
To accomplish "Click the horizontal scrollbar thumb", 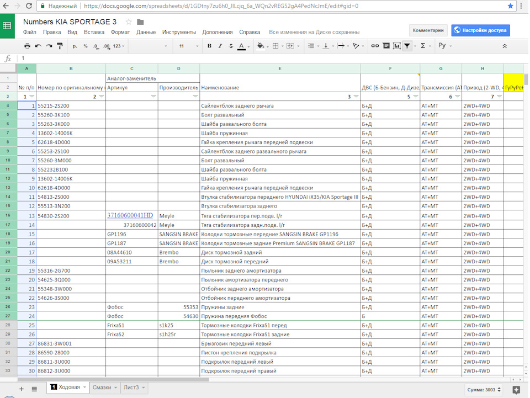I will coord(113,379).
